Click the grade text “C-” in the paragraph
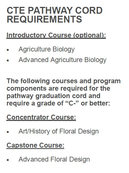 point(72,103)
